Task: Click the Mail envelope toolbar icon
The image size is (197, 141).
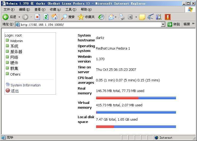Action: 111,17
